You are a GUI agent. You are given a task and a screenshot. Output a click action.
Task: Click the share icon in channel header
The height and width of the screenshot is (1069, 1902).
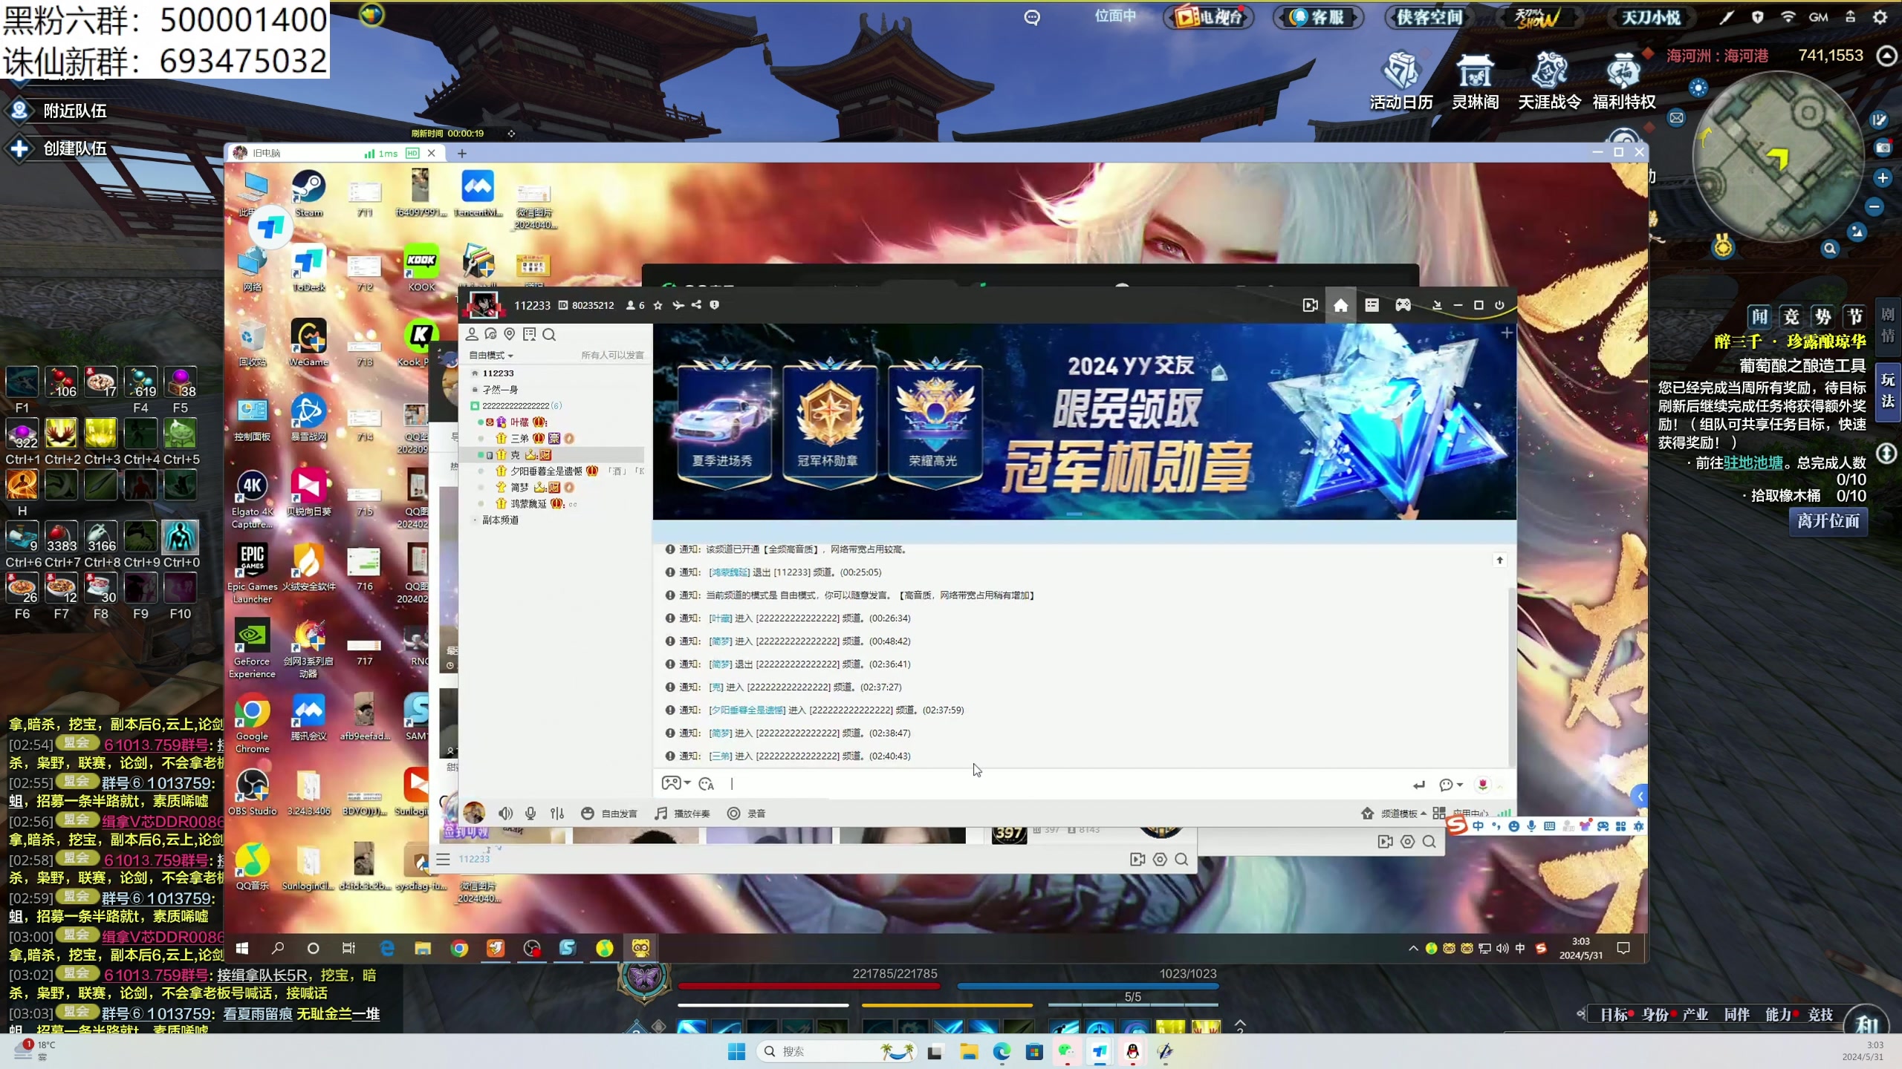click(x=696, y=305)
